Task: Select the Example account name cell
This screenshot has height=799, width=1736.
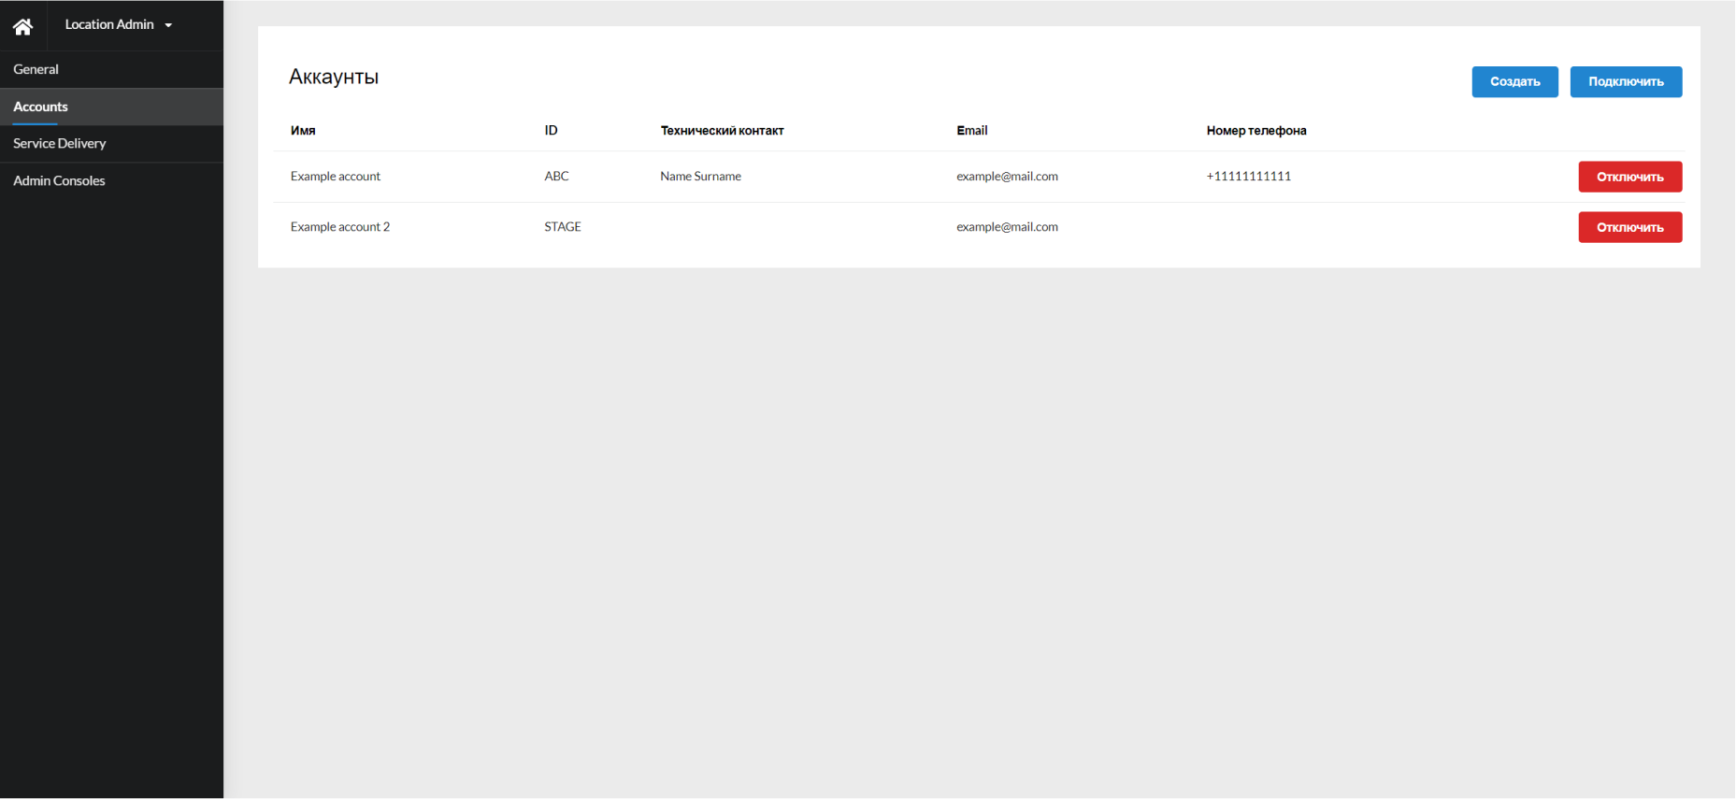Action: (x=335, y=177)
